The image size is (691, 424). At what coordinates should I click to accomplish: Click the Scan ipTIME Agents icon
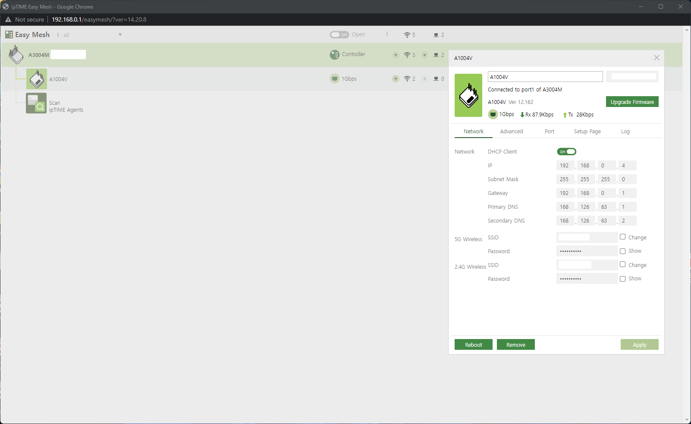pyautogui.click(x=36, y=103)
